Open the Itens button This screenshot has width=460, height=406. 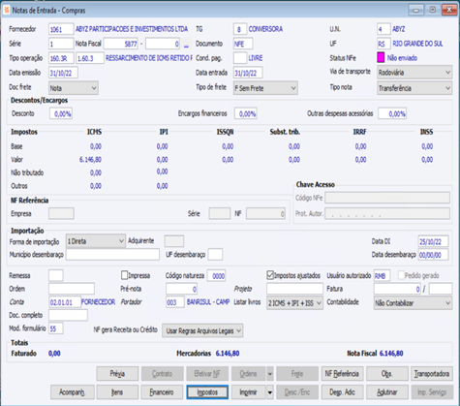[x=117, y=392]
